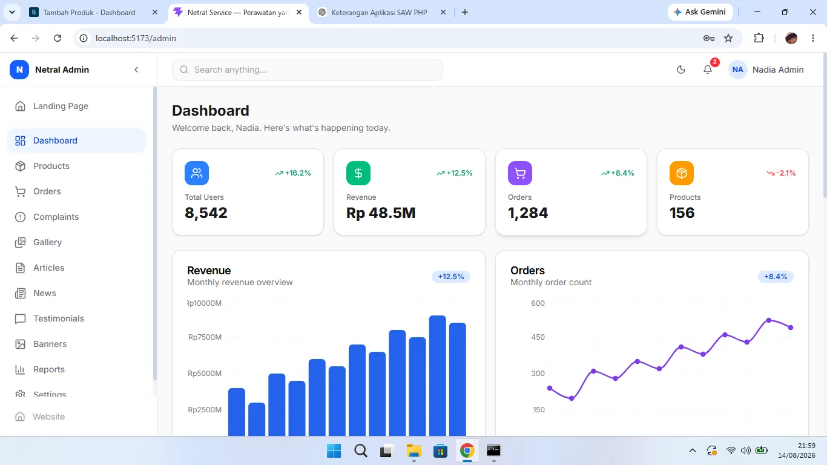Switch to Keterangan Aplikasi SAW PHP tab

click(379, 12)
